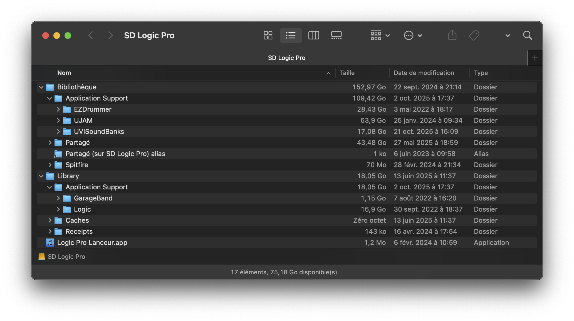Open a new tab with the plus button
The width and height of the screenshot is (574, 321).
pyautogui.click(x=535, y=58)
